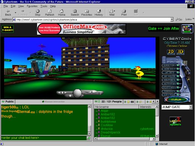Switch to 2D World view
This screenshot has width=195, height=146.
(171, 52)
